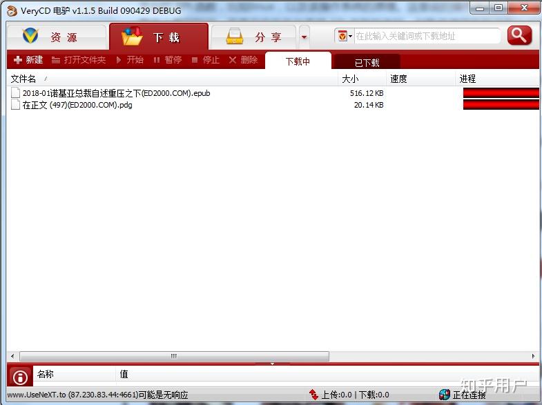Viewport: 542px width, 405px height.
Task: Click 打开文件夹 to open folder
Action: (x=79, y=60)
